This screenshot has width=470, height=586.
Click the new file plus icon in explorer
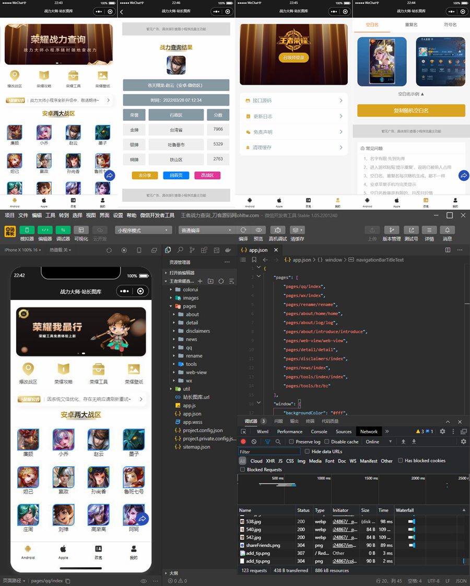pos(200,281)
